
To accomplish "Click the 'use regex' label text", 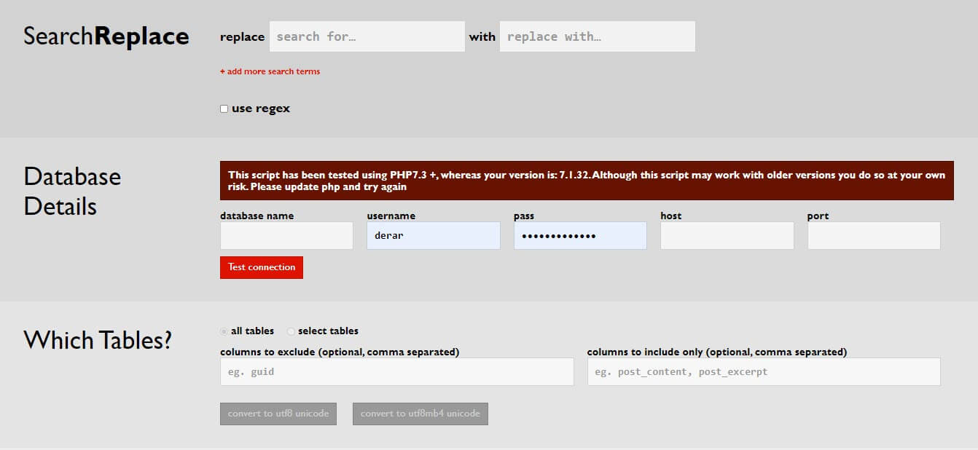I will (x=261, y=108).
